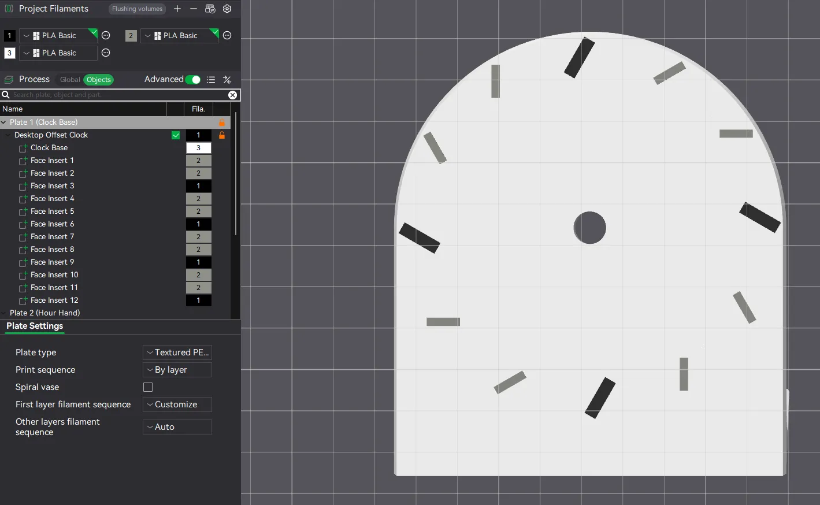This screenshot has height=505, width=820.
Task: Open filament 3 PLA Basic dropdown
Action: [x=58, y=53]
